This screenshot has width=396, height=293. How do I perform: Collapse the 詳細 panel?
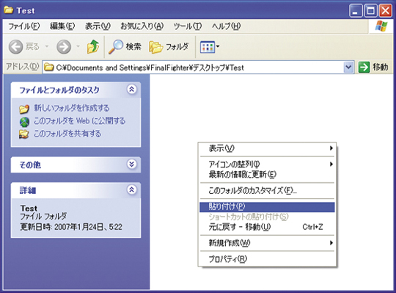click(131, 189)
